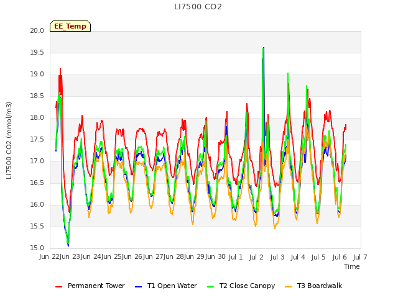
Task: Click the red peak above 19.0 on Jun 22
Action: click(60, 69)
